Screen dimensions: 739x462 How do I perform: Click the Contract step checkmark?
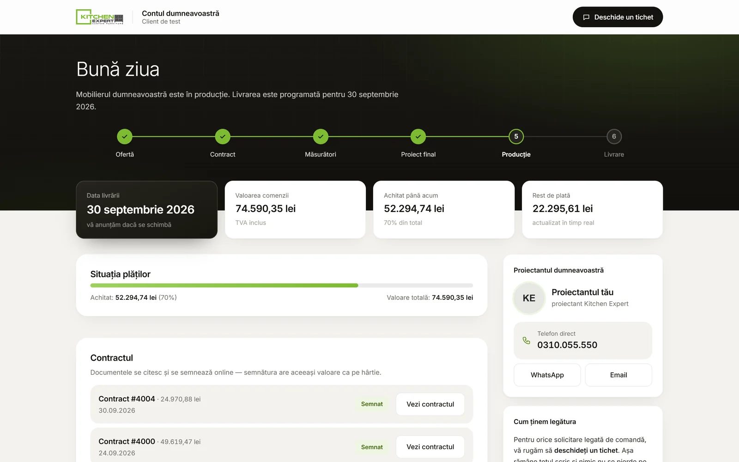tap(223, 136)
